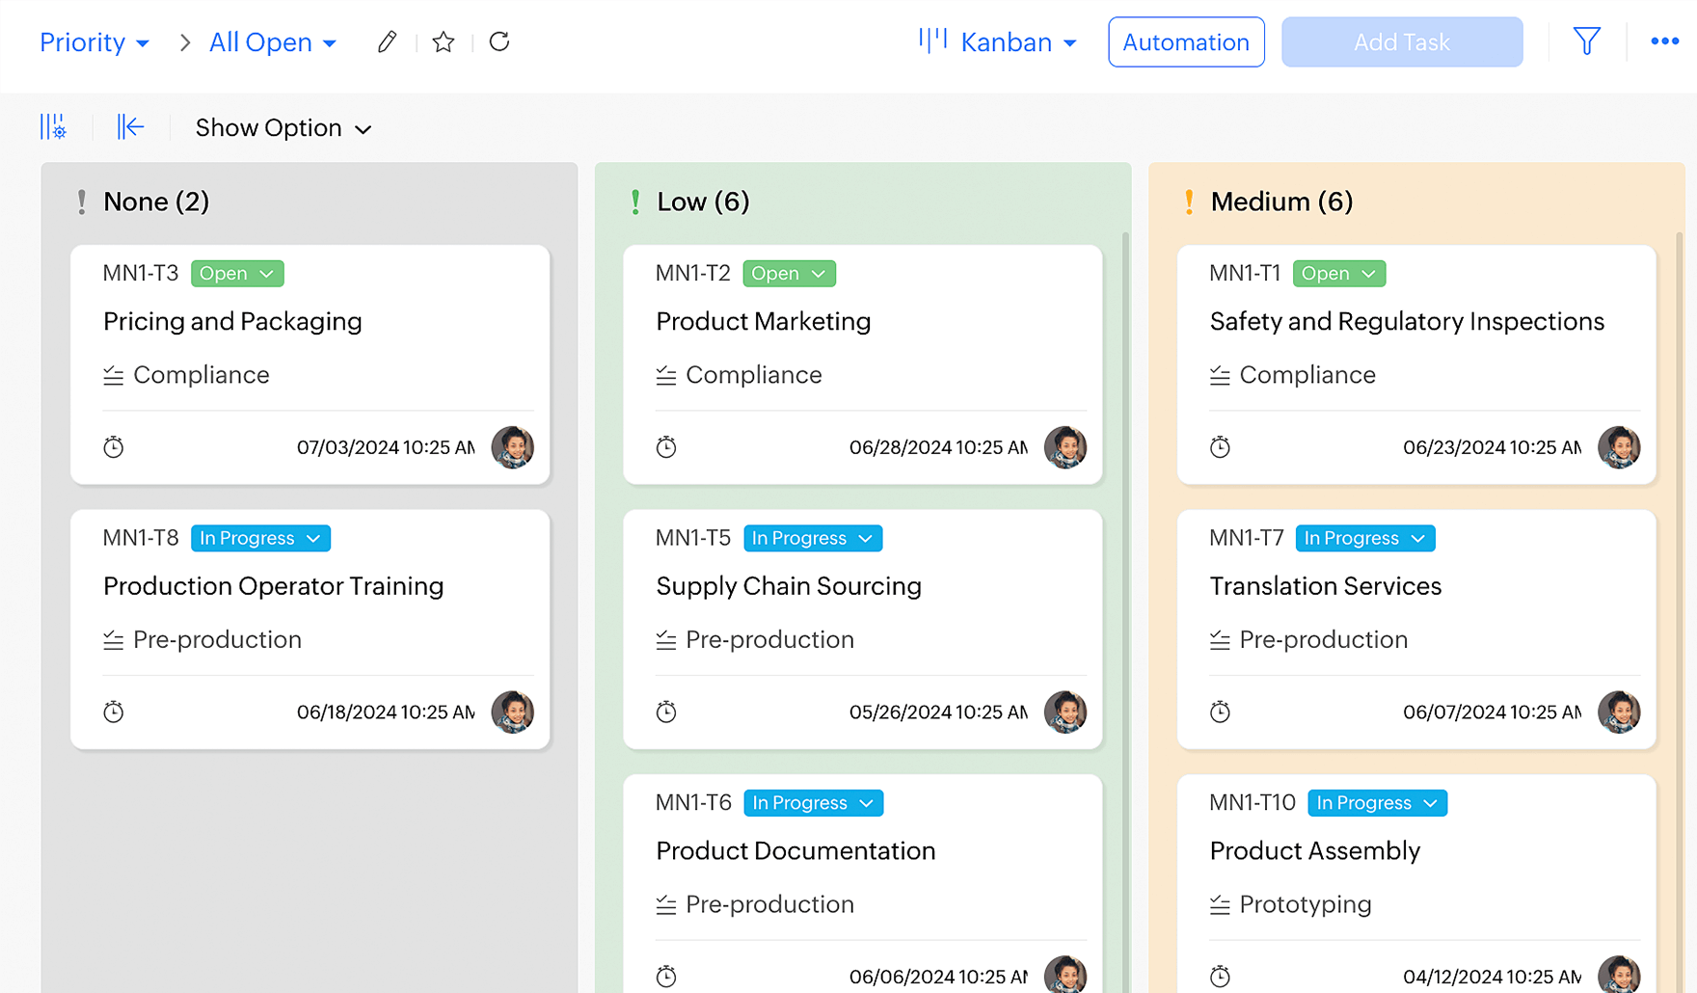
Task: Click assignee avatar on Product Marketing card
Action: tap(1064, 447)
